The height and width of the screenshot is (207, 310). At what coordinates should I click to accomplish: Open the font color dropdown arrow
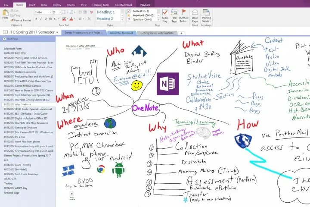(75, 19)
